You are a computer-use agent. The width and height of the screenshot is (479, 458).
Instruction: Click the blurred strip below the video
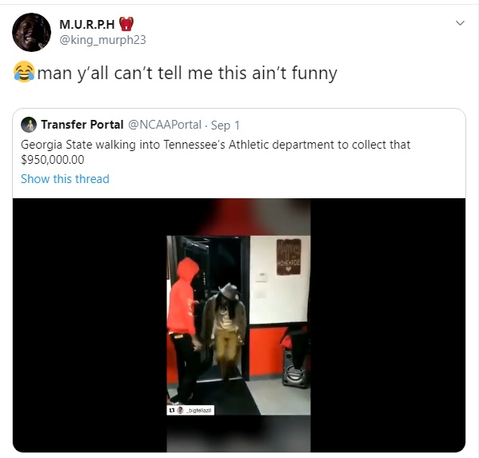(238, 433)
